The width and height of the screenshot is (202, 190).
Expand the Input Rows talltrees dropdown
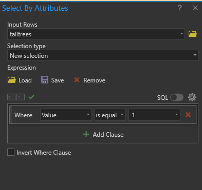pos(96,34)
